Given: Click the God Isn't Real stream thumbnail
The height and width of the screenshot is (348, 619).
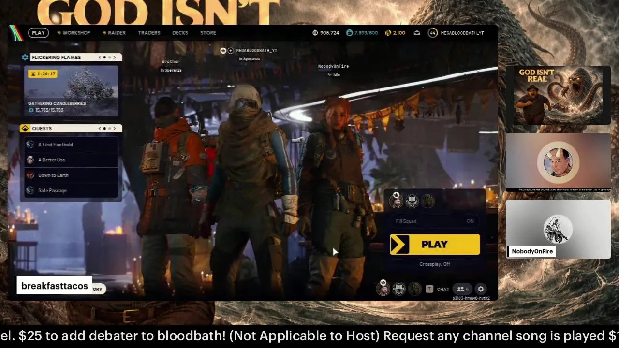Looking at the screenshot, I should point(558,95).
